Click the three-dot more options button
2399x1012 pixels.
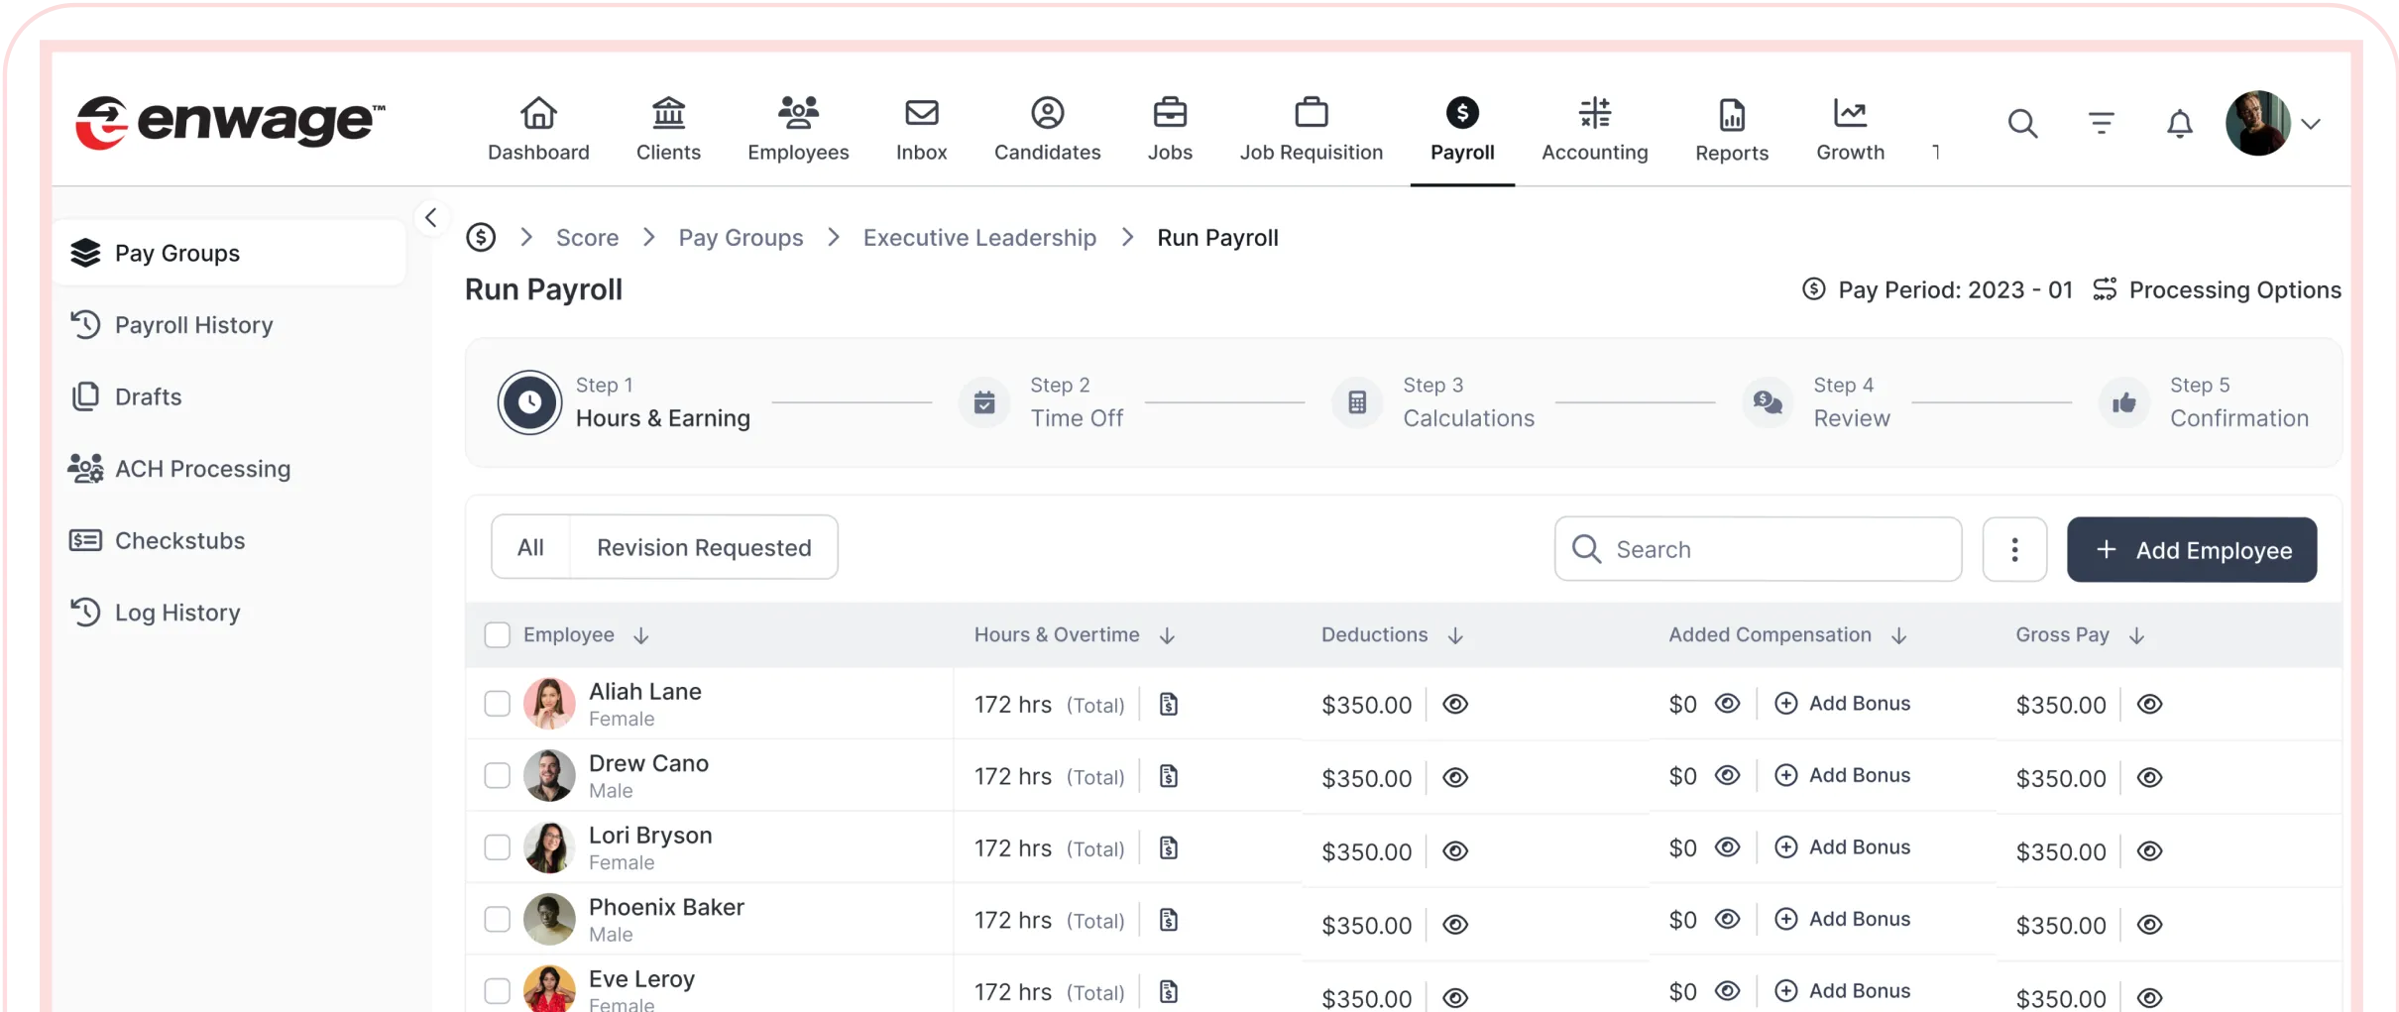tap(2014, 549)
